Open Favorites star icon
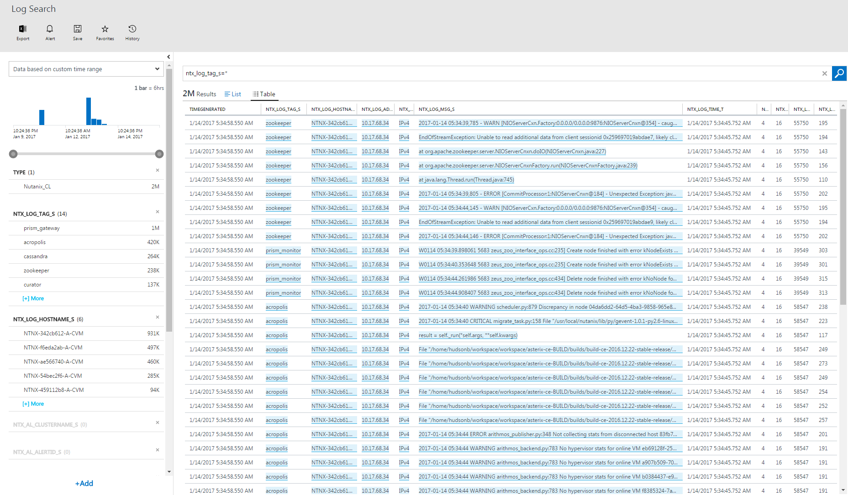848x495 pixels. coord(105,29)
